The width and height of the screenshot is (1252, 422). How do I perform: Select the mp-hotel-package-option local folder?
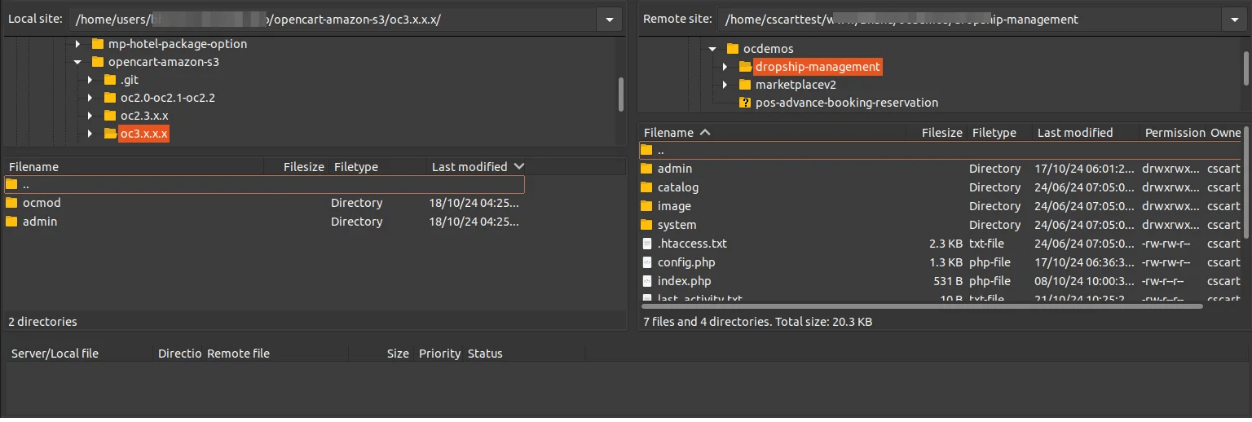(177, 44)
